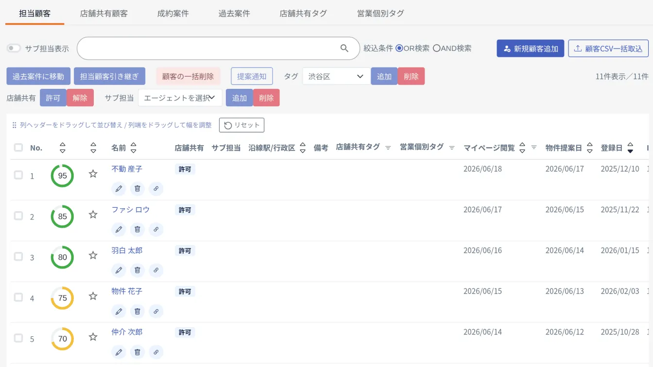Click trash icon for ファシ ロウ
Screen dimensions: 653x367
tap(137, 230)
